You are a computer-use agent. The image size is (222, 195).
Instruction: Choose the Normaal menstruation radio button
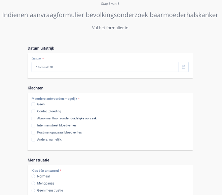[x=33, y=176]
